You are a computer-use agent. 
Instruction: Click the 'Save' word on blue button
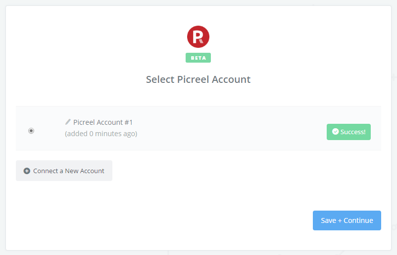[328, 220]
